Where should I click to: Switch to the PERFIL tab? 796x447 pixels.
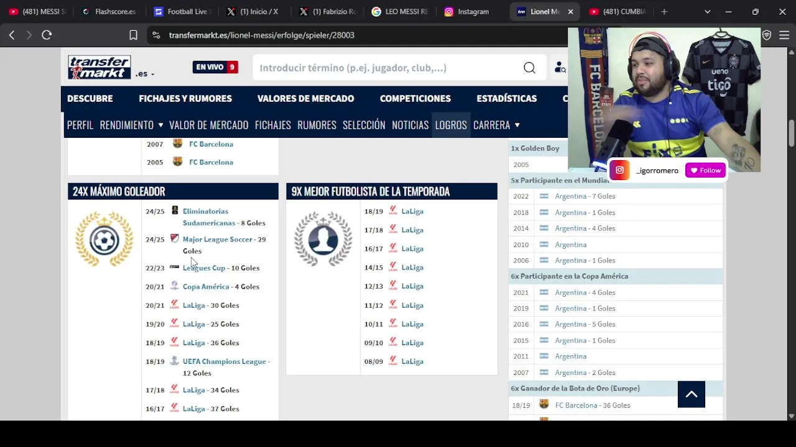pos(80,125)
